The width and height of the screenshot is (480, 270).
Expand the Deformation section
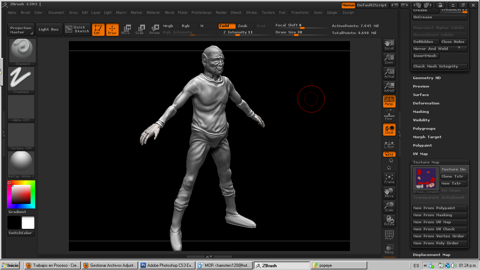(x=426, y=103)
